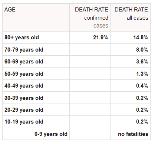Click the AGE column header
Screen dimensions: 158x144
10,10
